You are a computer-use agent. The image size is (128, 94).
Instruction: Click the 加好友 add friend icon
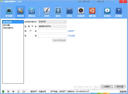click(58, 11)
